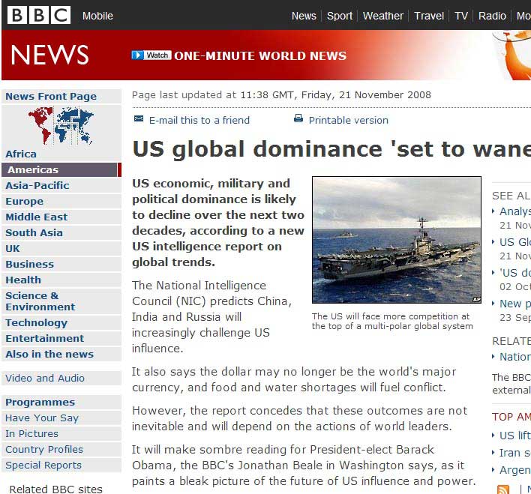
Task: Open the Programmes link
Action: coord(61,403)
